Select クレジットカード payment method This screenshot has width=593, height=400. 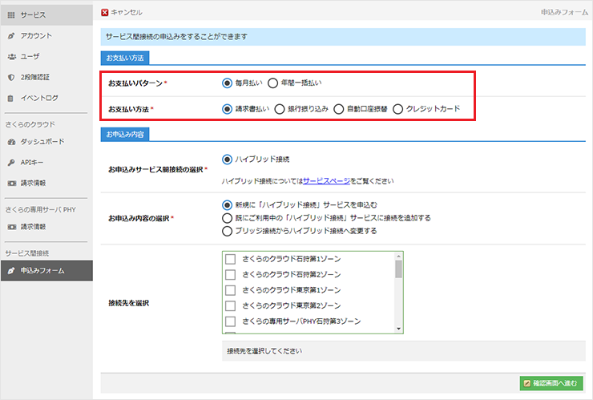(x=398, y=109)
